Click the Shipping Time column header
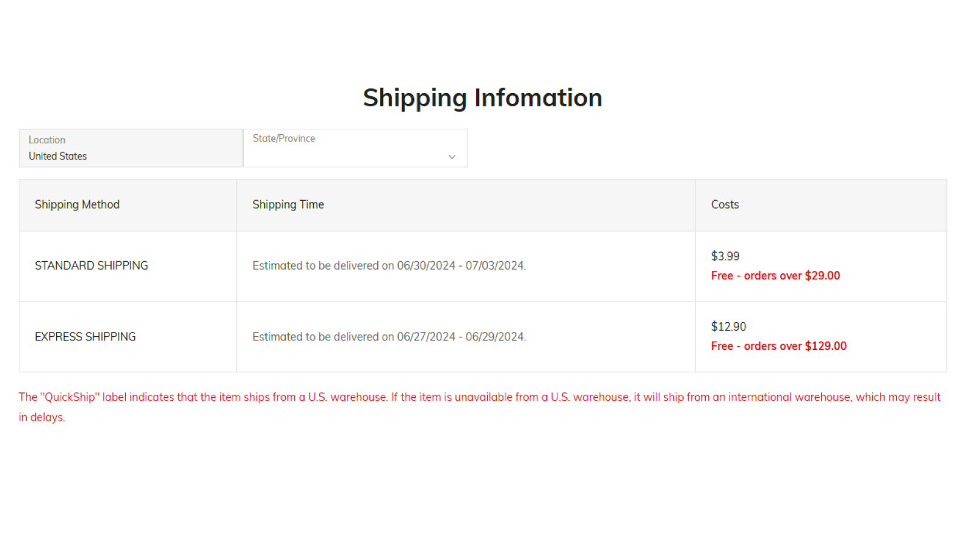The height and width of the screenshot is (544, 967). pos(288,204)
